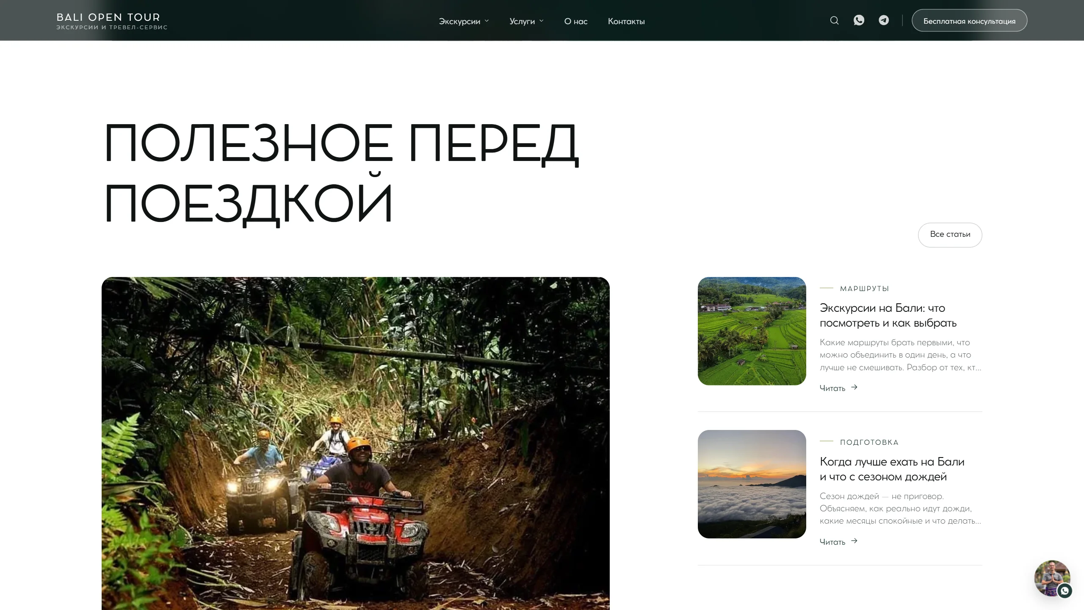This screenshot has height=610, width=1084.
Task: Open WhatsApp chat icon in header
Action: (859, 20)
